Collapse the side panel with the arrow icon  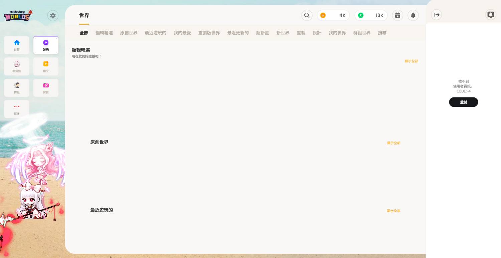point(437,15)
